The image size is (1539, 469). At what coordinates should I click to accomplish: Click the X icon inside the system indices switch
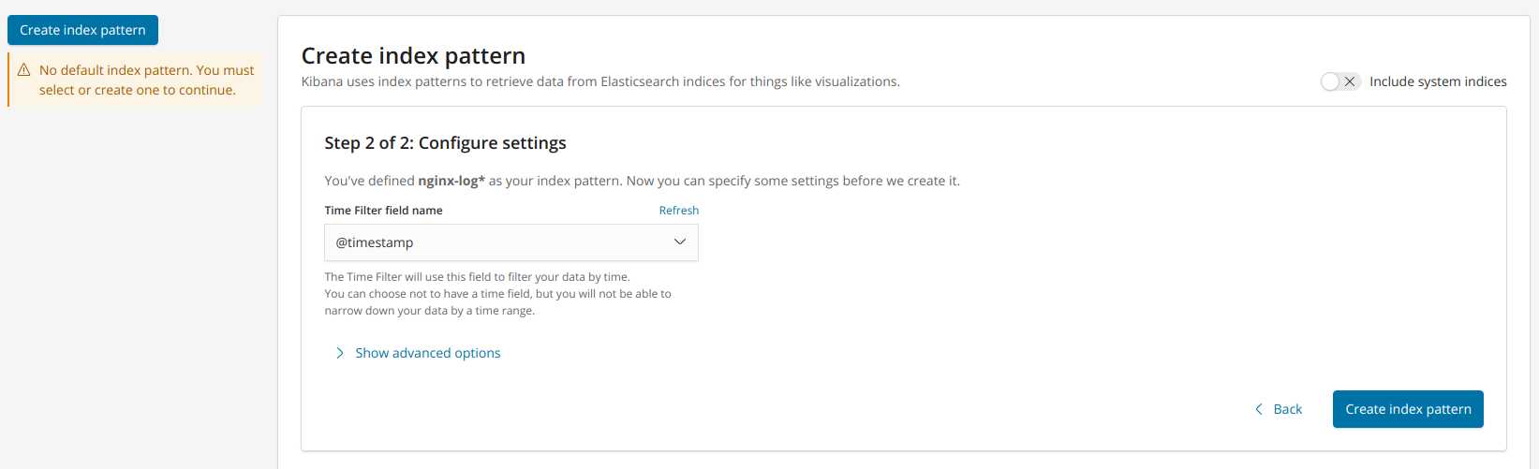click(1350, 81)
